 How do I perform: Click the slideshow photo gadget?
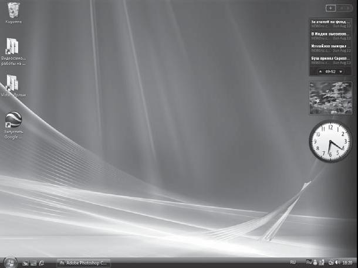[x=330, y=98]
